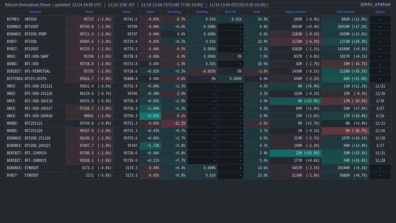Sort by the Price column header
Viewport: 396px width, 223px height.
pos(89,12)
